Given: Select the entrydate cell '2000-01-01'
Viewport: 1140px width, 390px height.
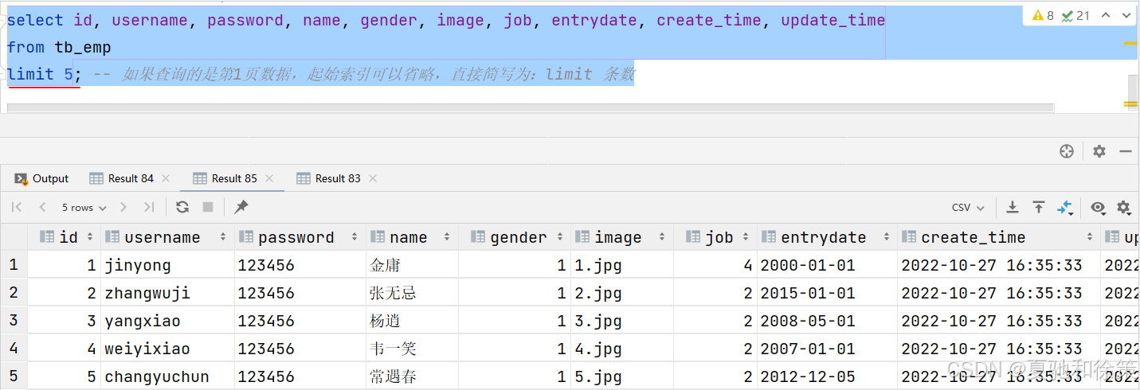Looking at the screenshot, I should 827,265.
